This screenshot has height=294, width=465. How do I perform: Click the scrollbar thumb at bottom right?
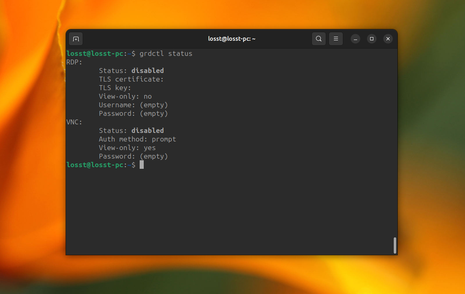click(x=395, y=246)
